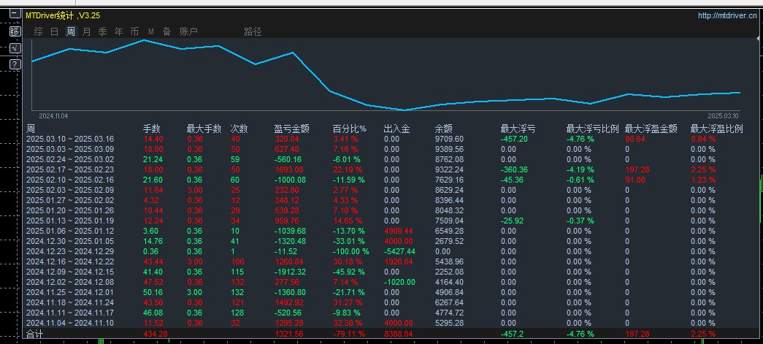The height and width of the screenshot is (344, 763).
Task: Click the 最大浮亏 column header
Action: pos(518,129)
